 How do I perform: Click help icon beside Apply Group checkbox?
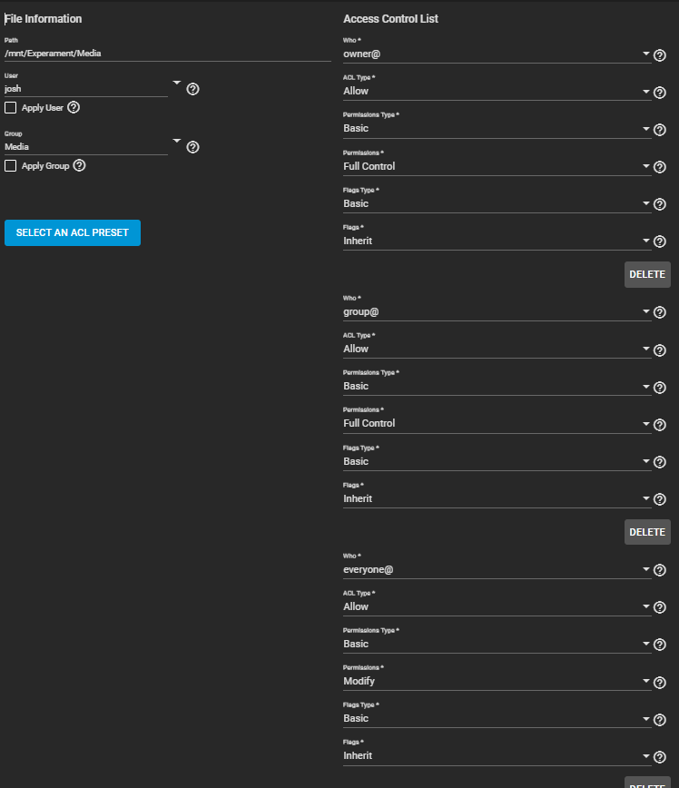click(79, 165)
